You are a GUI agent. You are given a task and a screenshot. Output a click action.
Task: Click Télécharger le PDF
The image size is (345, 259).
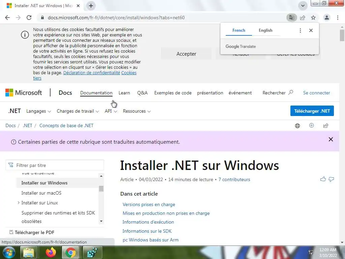(32, 232)
